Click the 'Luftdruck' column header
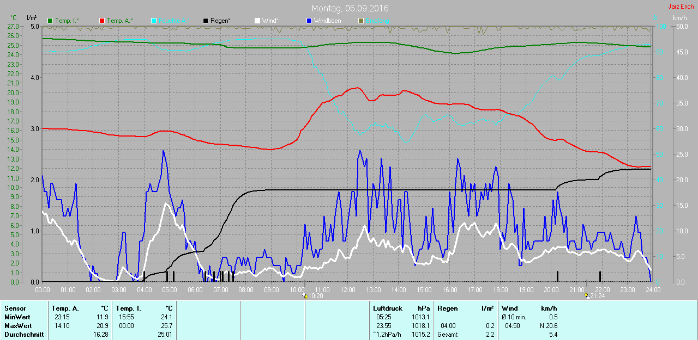Screen dimensions: 698x340 point(387,308)
